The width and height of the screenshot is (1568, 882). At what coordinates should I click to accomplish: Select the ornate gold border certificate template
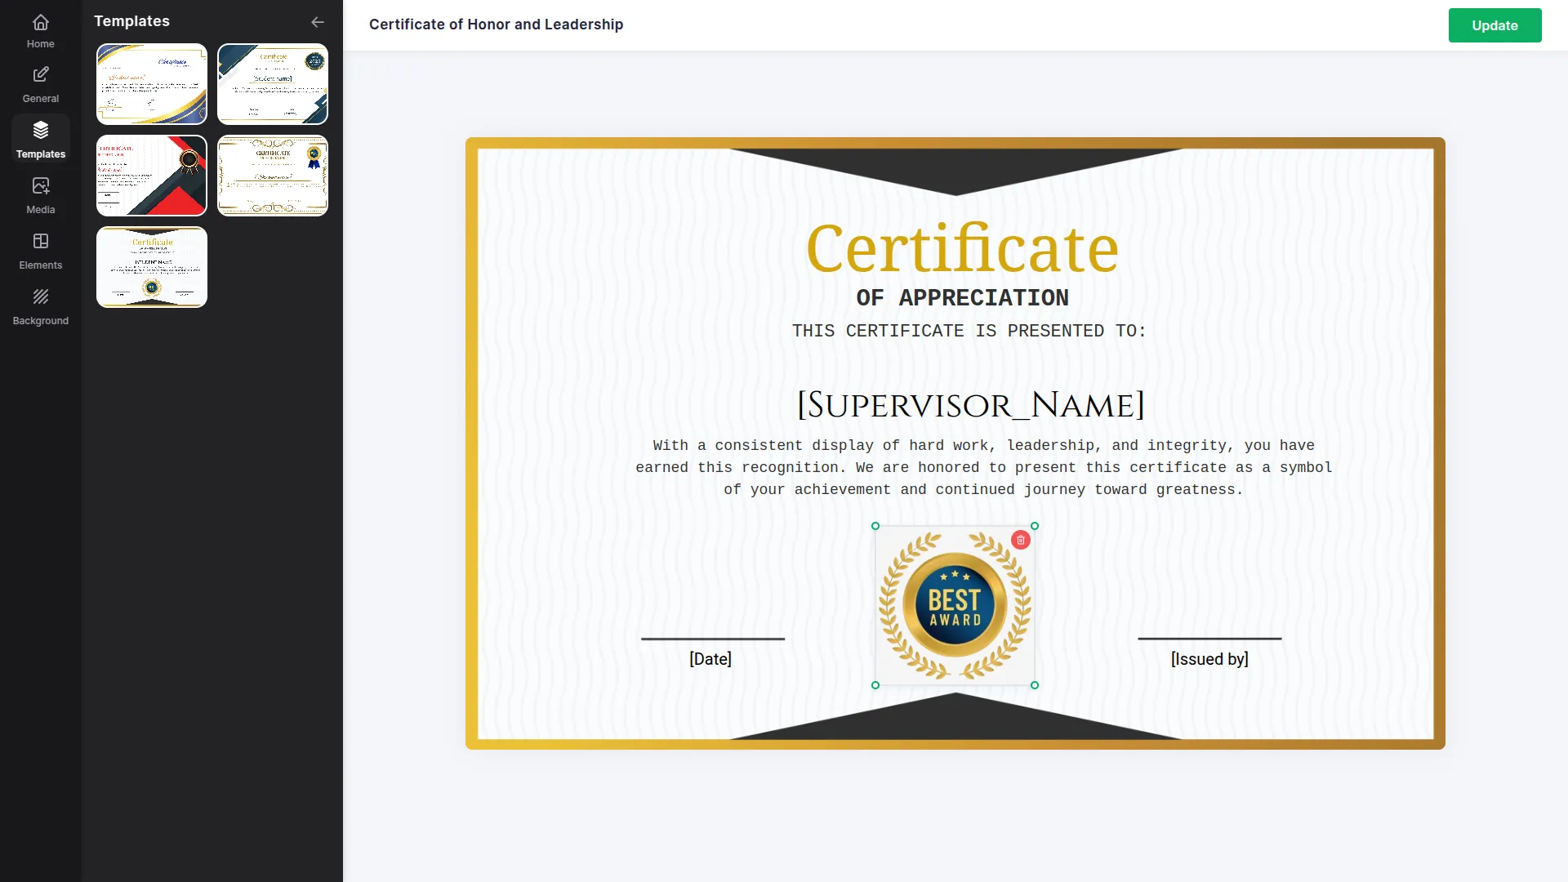272,176
